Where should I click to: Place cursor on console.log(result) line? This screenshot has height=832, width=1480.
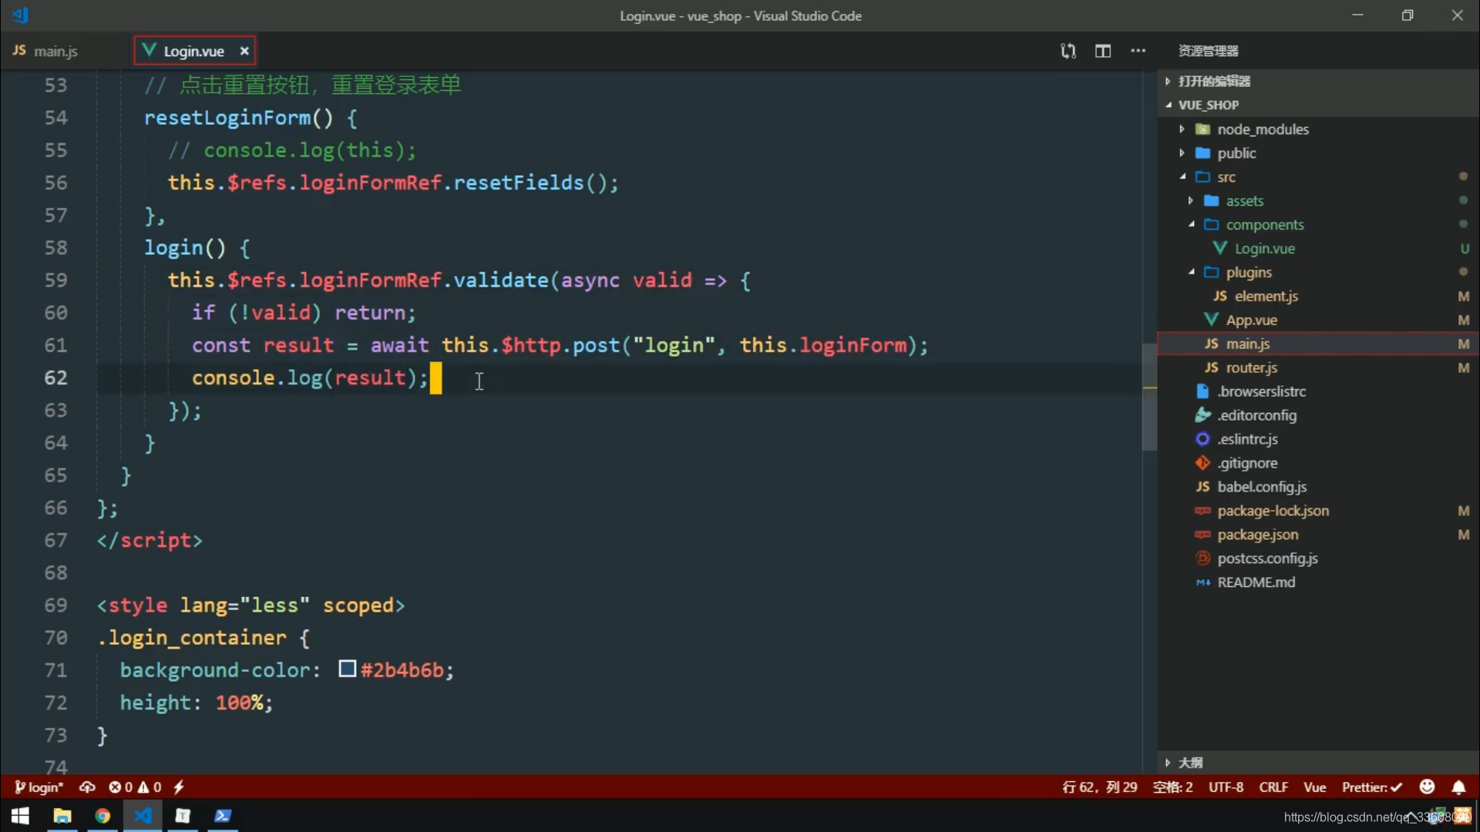click(x=310, y=378)
